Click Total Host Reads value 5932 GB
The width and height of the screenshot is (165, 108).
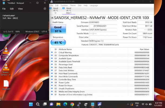click(145, 22)
